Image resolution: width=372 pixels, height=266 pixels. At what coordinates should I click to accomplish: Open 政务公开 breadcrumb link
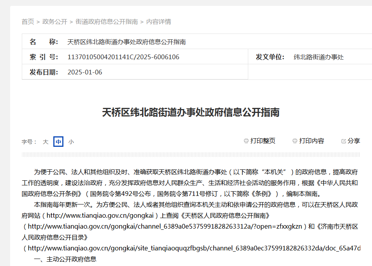(x=54, y=22)
